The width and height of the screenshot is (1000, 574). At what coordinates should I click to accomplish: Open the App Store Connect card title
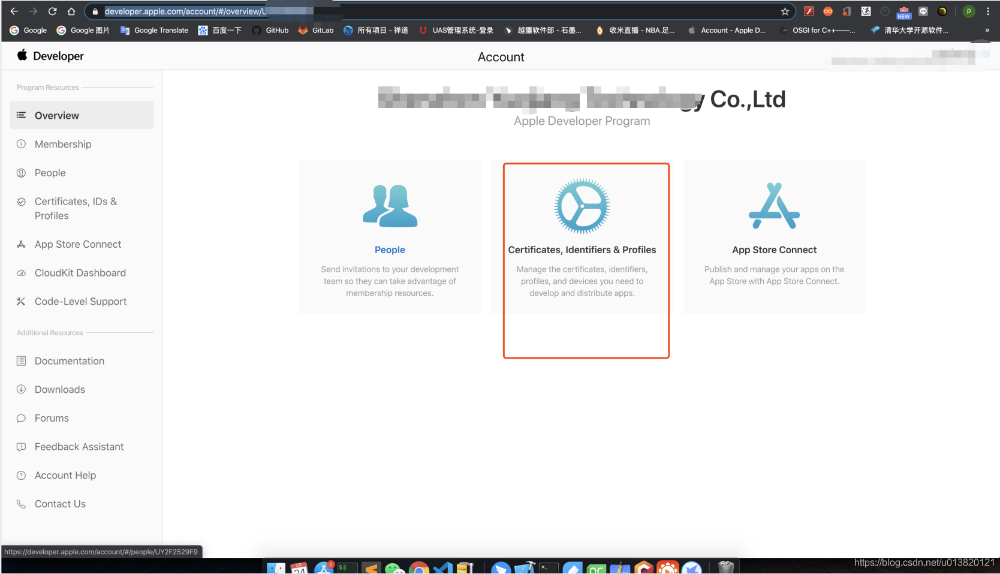pyautogui.click(x=774, y=250)
